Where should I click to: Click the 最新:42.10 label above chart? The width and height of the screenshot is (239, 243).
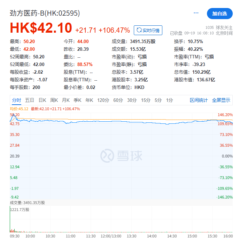click(x=55, y=109)
